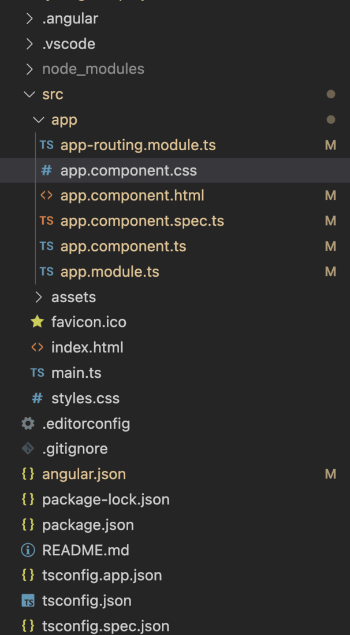Collapse the app folder chevron
Image resolution: width=350 pixels, height=635 pixels.
(38, 120)
